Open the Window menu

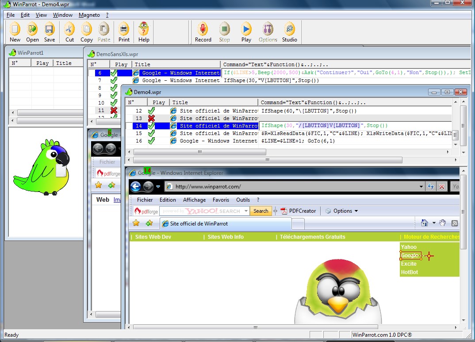pos(62,15)
